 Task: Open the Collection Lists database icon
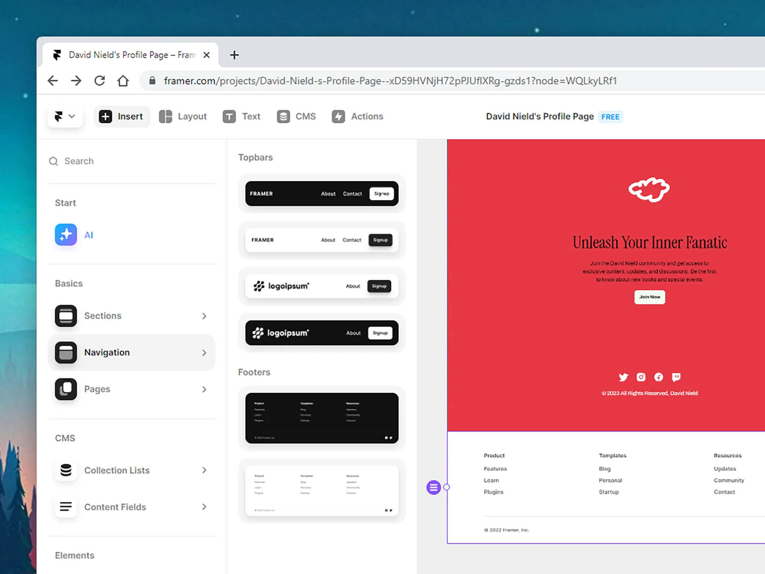65,470
